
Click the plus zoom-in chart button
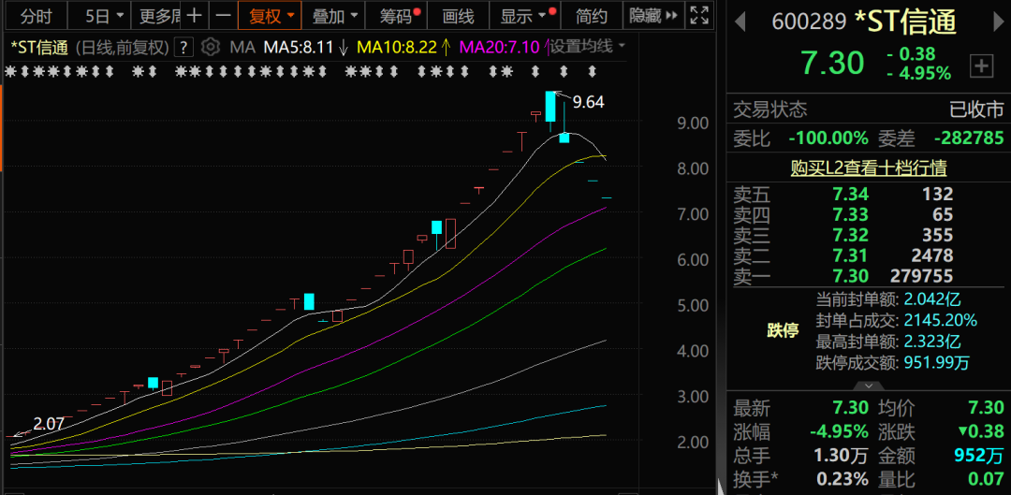[194, 16]
